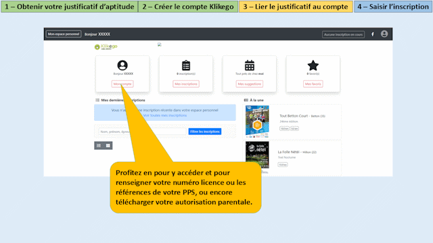Open the user profile avatar icon
This screenshot has height=243, width=433.
pos(384,34)
